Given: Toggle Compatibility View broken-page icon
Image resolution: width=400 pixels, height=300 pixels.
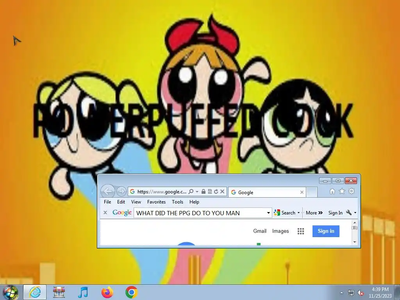Looking at the screenshot, I should (x=210, y=191).
